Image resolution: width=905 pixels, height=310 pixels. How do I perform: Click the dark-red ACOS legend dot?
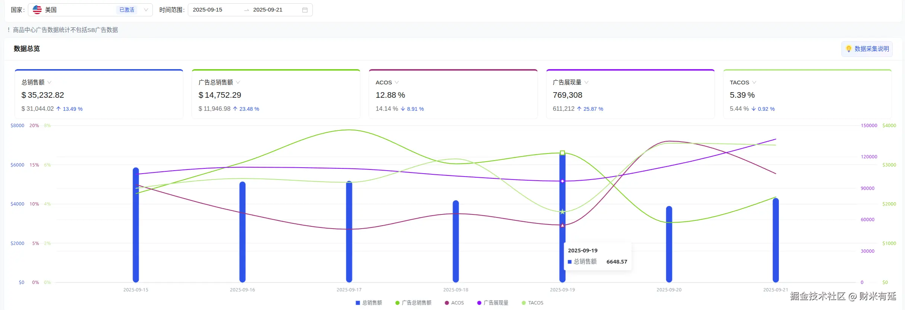click(x=447, y=303)
